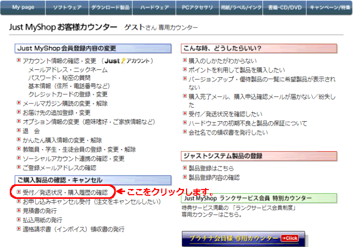Open 払込用紙の発行 link

point(42,220)
